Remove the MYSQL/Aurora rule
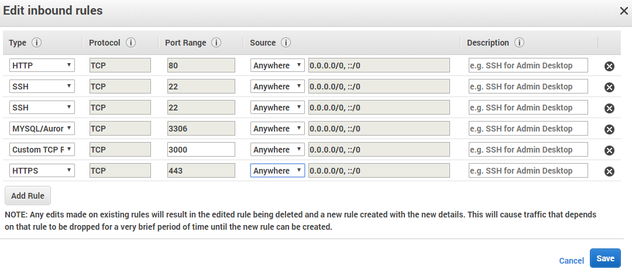632x273 pixels. pyautogui.click(x=609, y=129)
